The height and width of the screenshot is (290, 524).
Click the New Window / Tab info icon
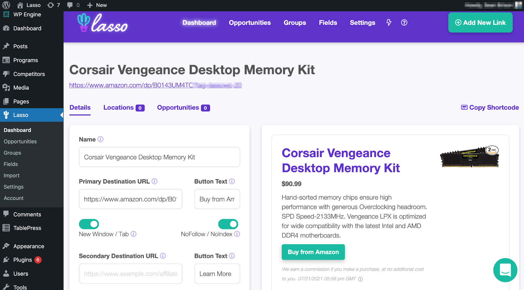click(x=134, y=234)
